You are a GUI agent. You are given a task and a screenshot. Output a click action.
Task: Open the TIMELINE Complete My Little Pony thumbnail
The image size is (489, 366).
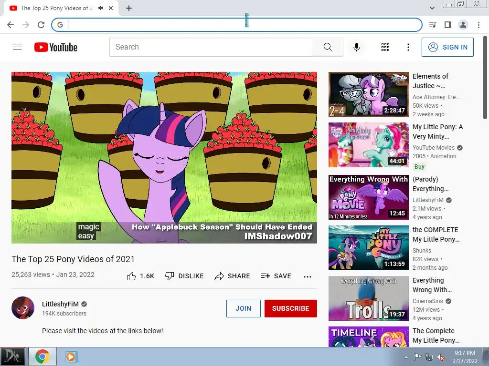[368, 336]
